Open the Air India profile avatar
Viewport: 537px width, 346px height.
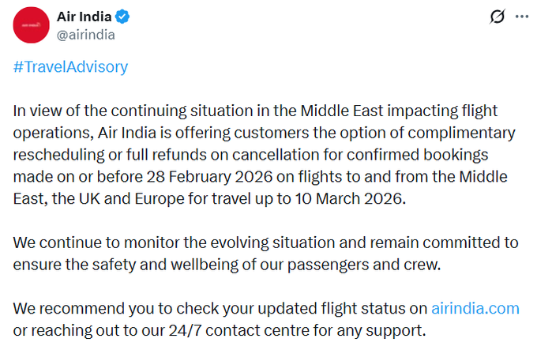point(31,26)
